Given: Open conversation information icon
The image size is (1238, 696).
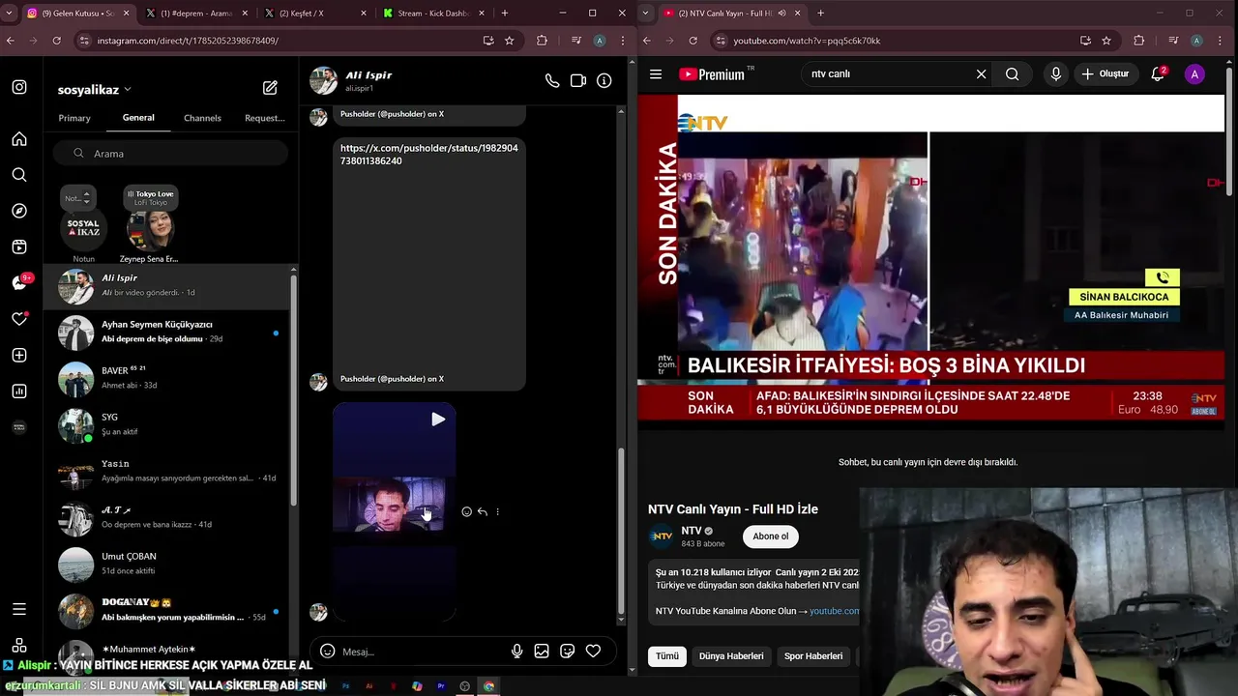Looking at the screenshot, I should [x=604, y=81].
